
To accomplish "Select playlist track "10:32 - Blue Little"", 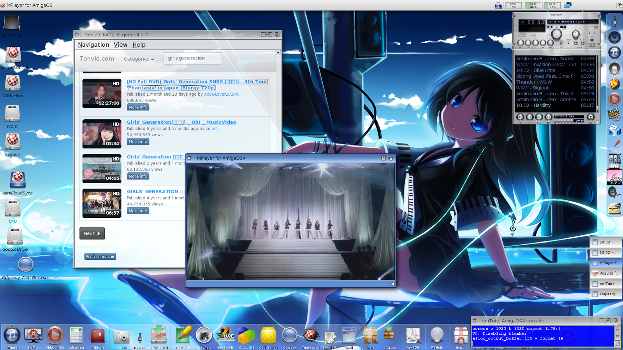I will pyautogui.click(x=555, y=70).
